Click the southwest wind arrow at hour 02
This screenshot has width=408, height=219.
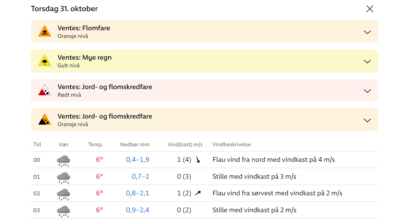[198, 193]
